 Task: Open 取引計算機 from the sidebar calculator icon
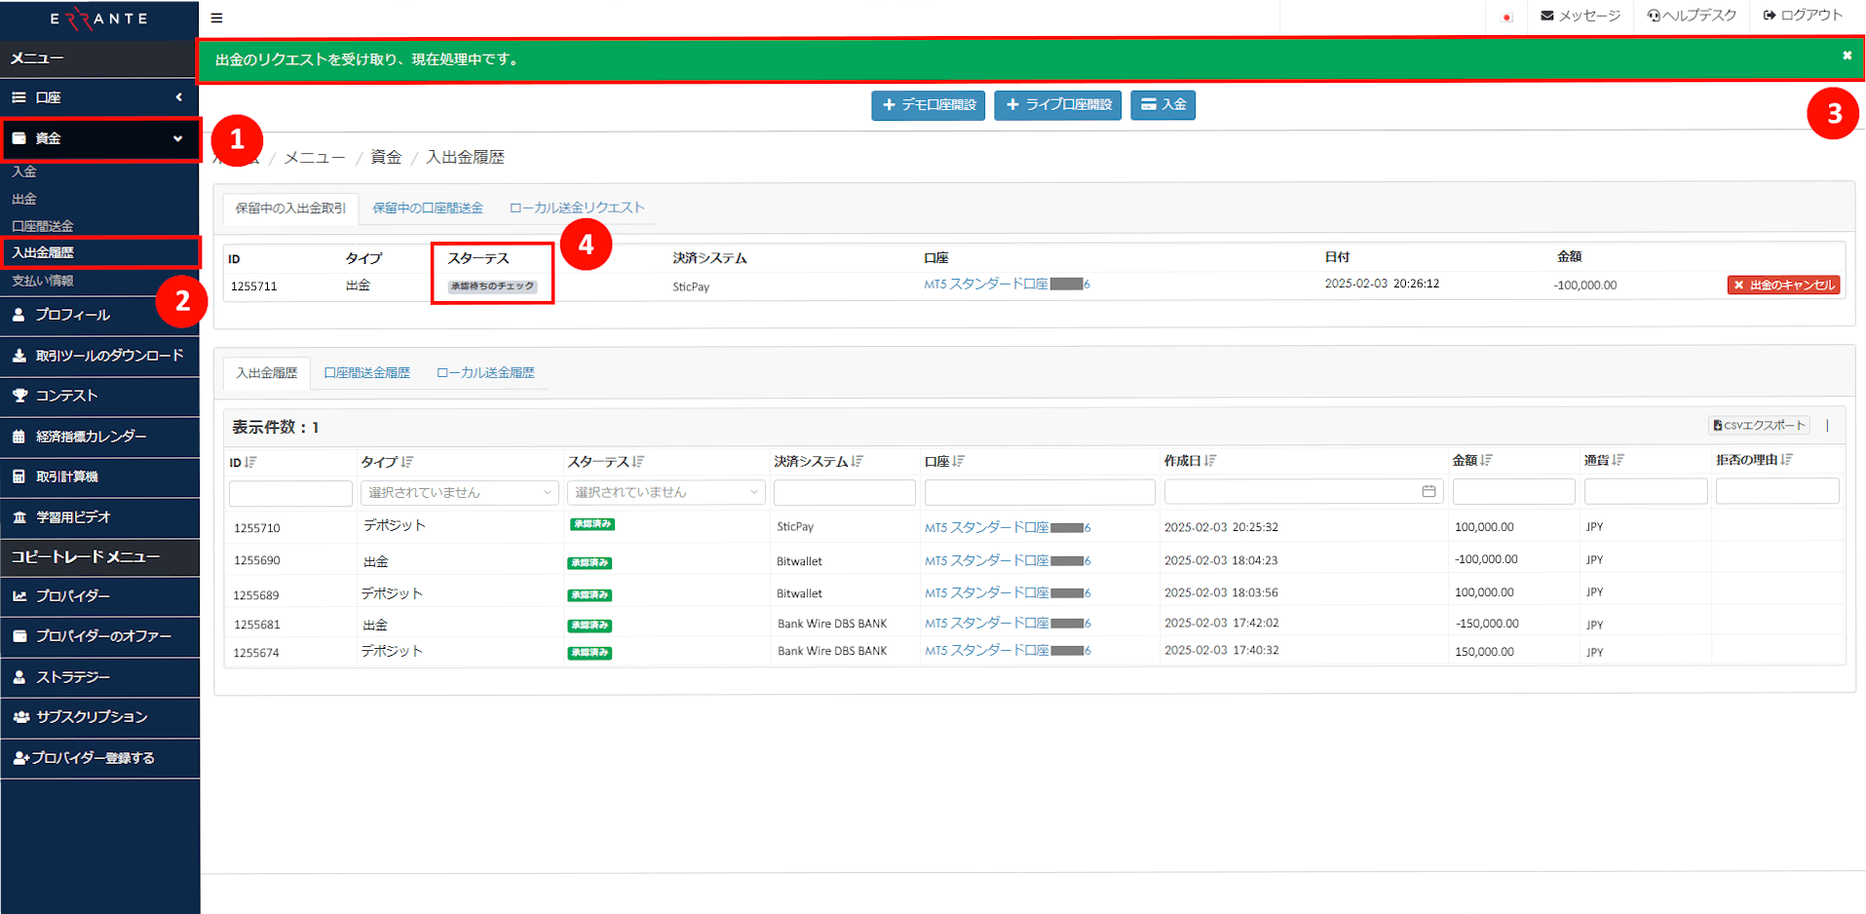pos(21,476)
